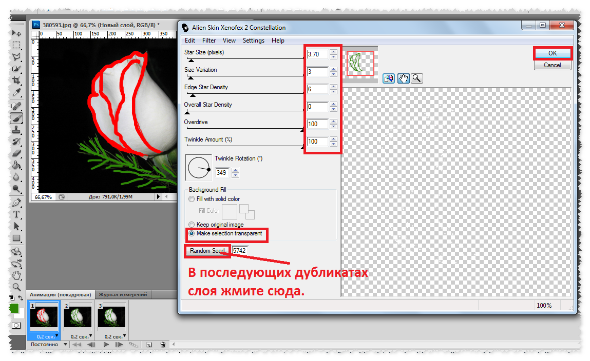Viewport: 590px width, 361px height.
Task: Open the Help menu in Constellation dialog
Action: click(278, 41)
